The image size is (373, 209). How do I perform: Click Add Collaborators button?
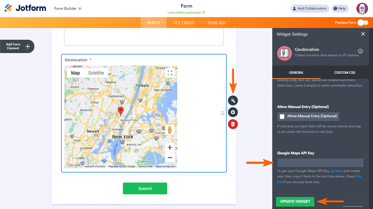coord(309,8)
